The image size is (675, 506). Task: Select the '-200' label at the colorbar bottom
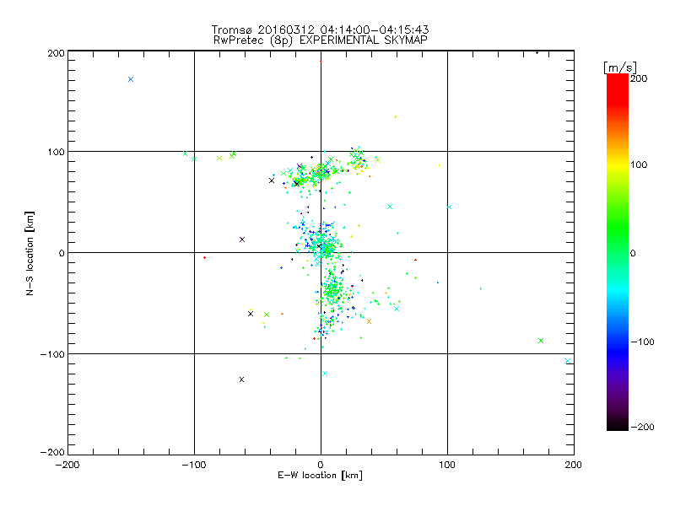[x=642, y=427]
